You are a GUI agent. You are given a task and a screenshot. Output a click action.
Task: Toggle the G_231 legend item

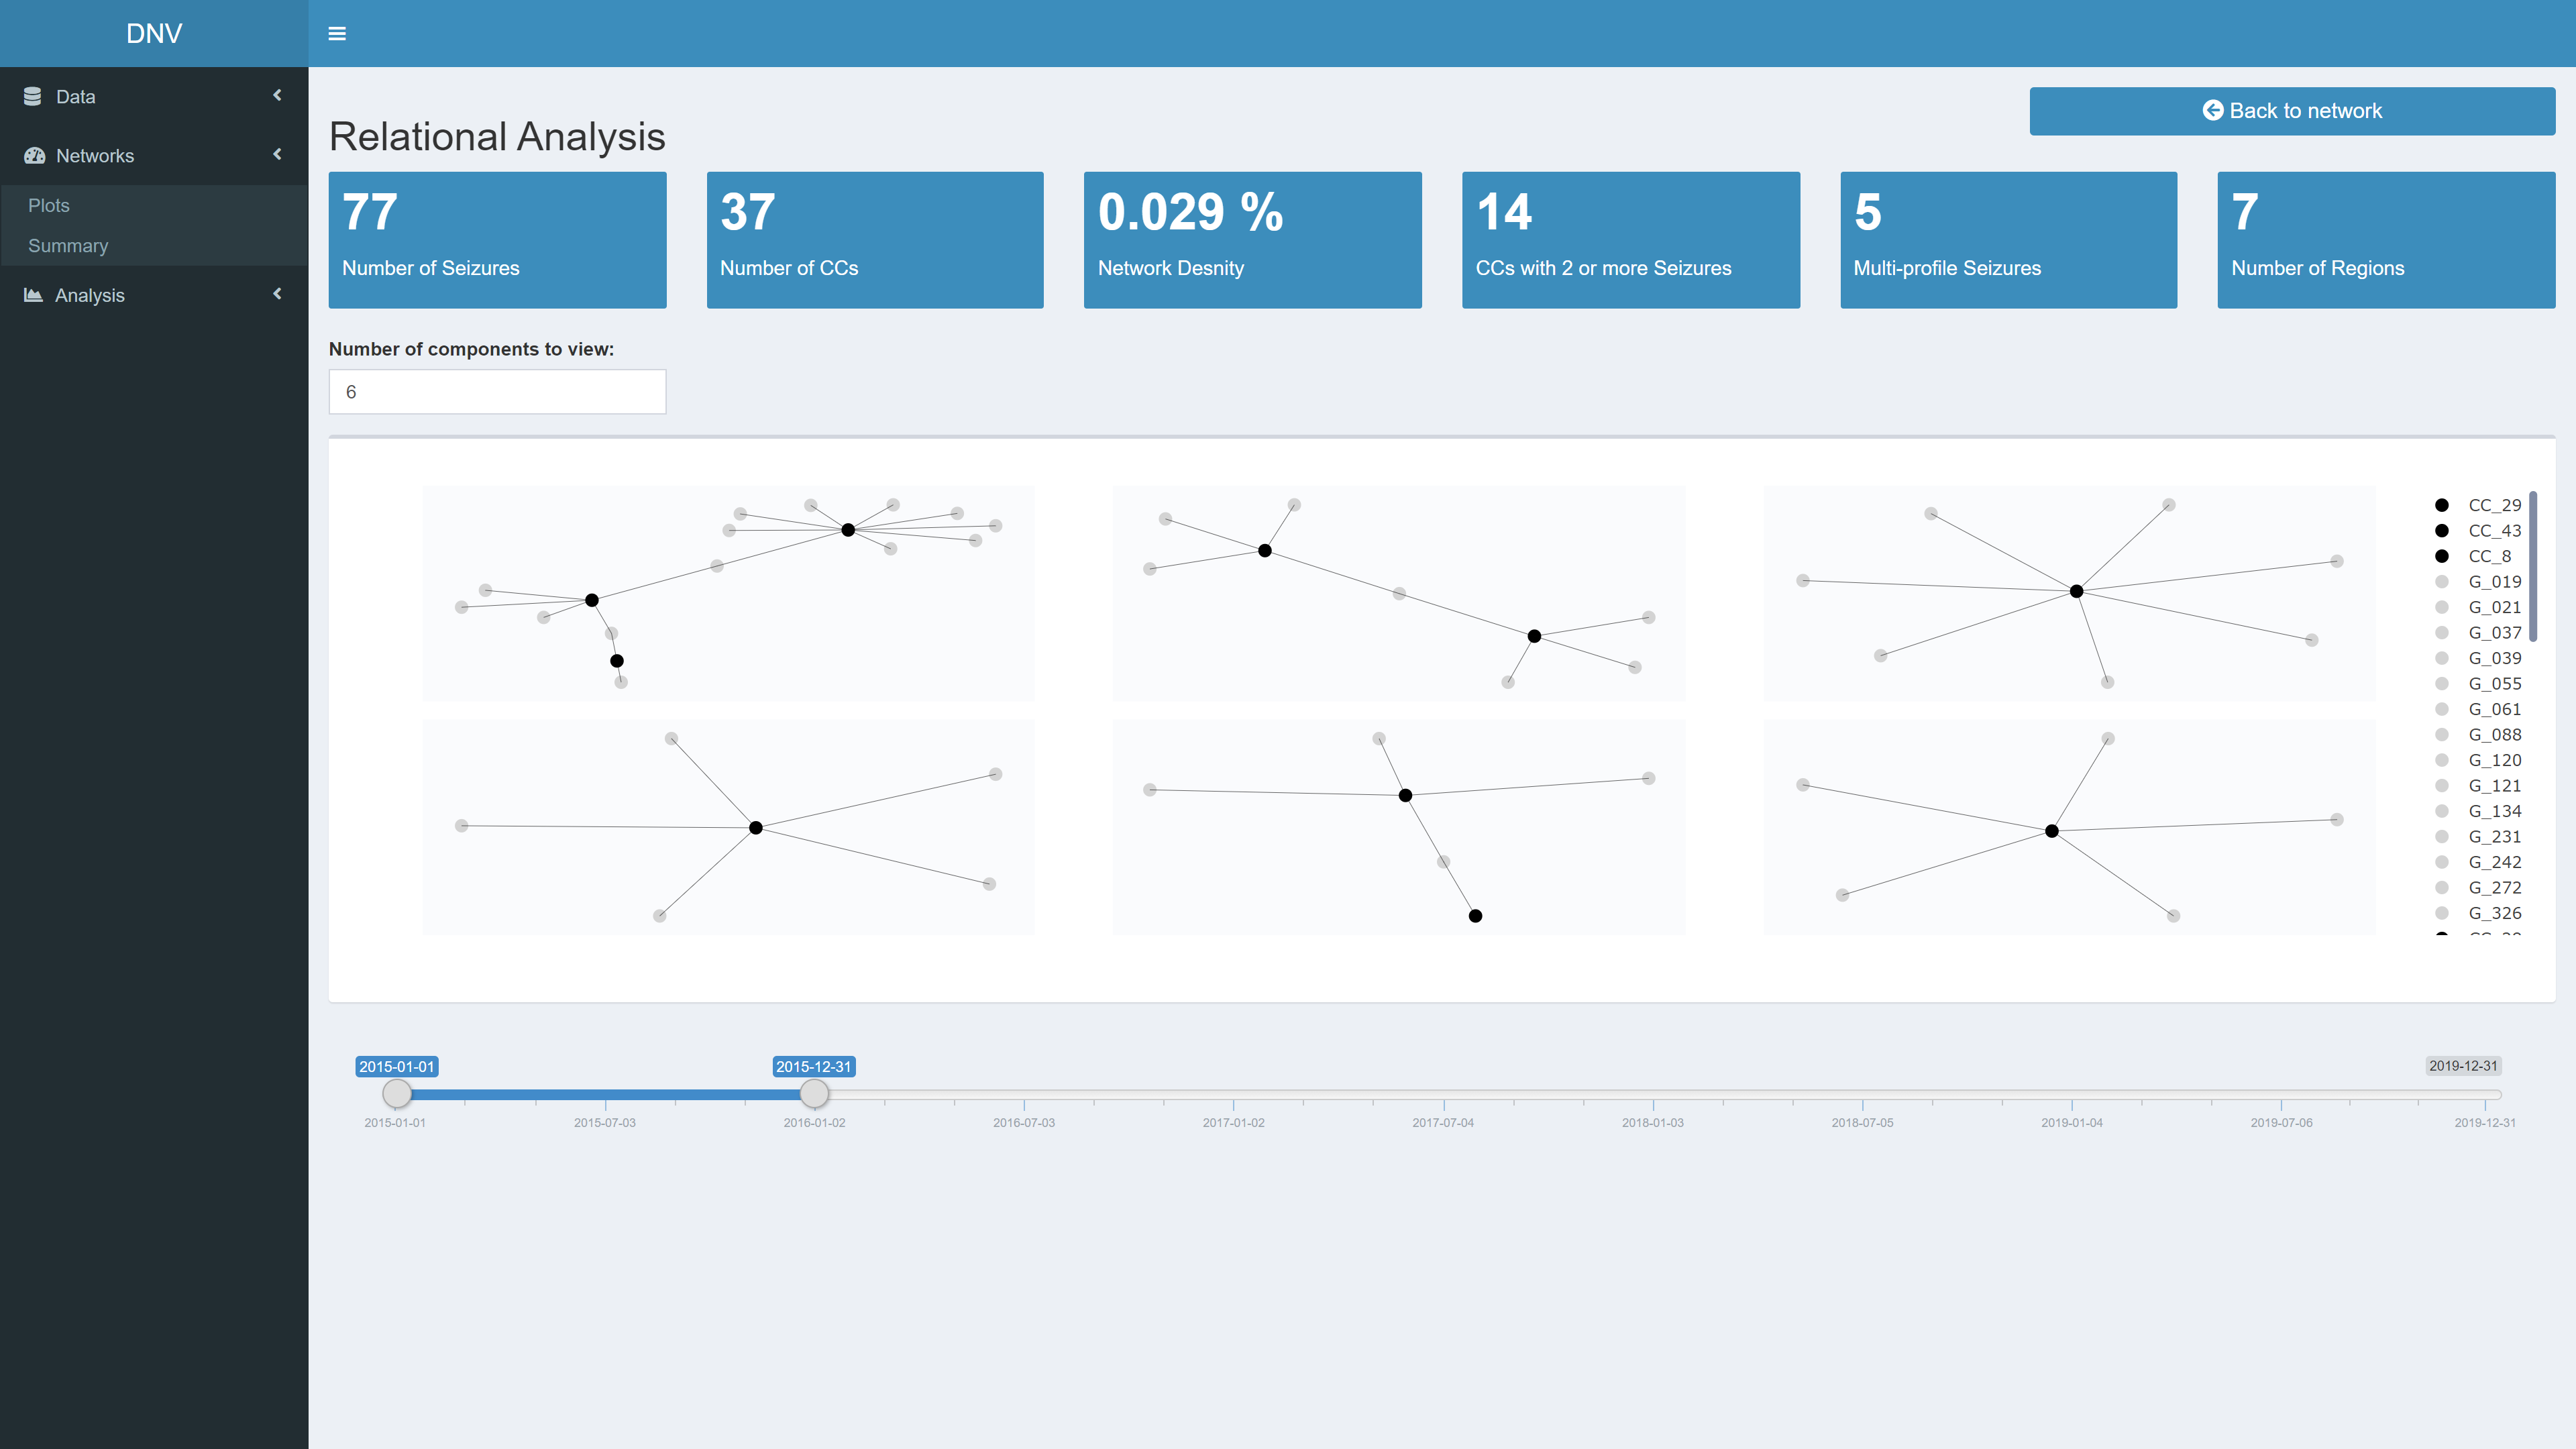[x=2494, y=837]
